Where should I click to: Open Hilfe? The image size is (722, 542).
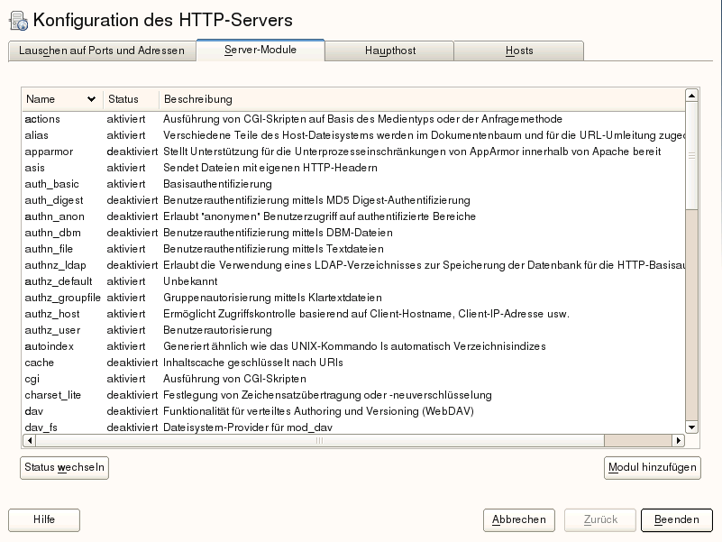click(x=44, y=519)
